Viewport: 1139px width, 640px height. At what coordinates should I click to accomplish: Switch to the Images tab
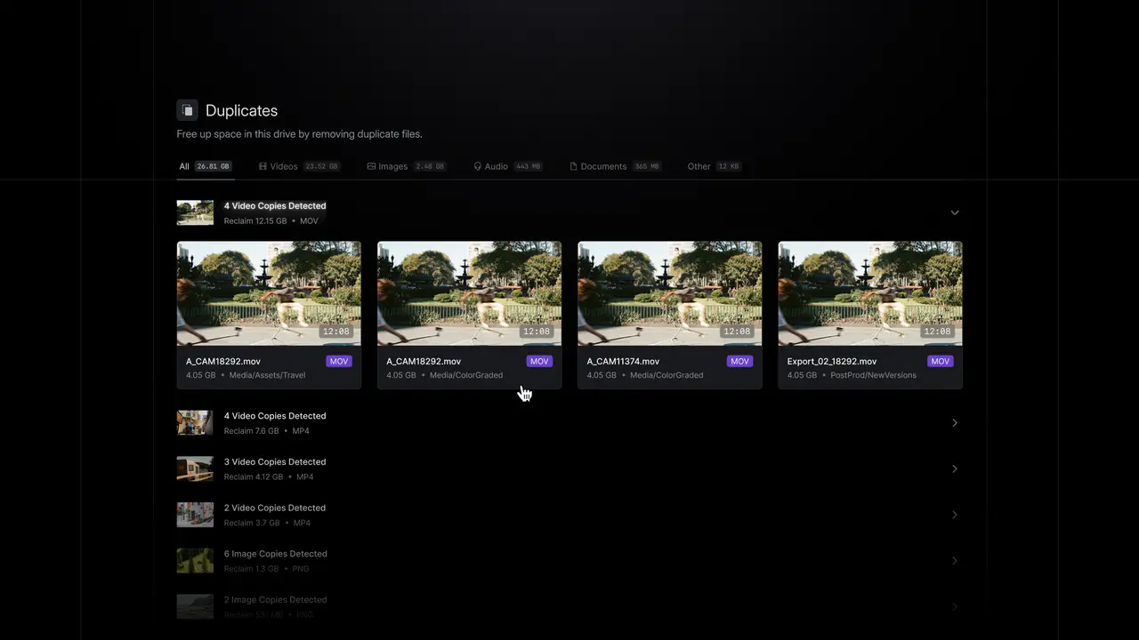point(406,166)
